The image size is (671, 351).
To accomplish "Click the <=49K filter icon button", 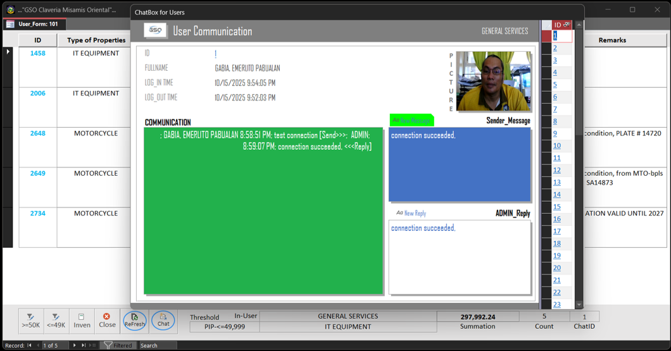I will click(56, 320).
